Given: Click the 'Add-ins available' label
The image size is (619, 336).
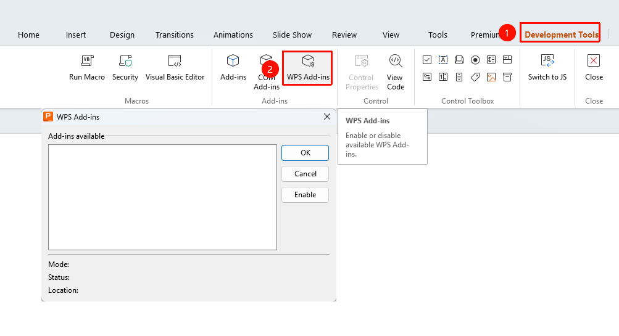Looking at the screenshot, I should [x=76, y=136].
